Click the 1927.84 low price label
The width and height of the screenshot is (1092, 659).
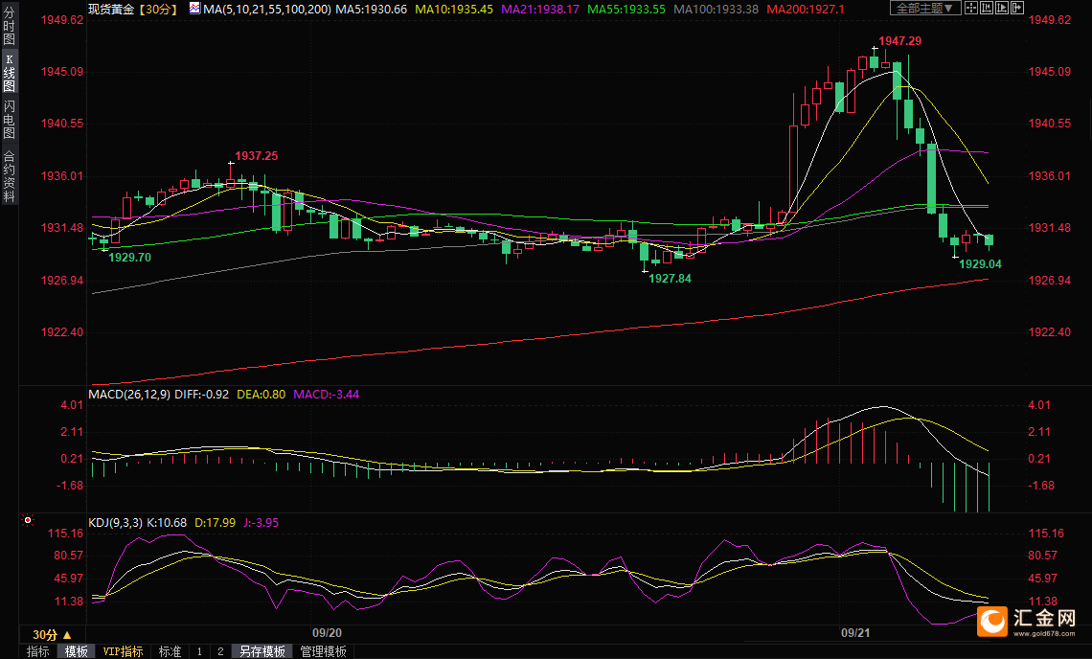tap(670, 279)
